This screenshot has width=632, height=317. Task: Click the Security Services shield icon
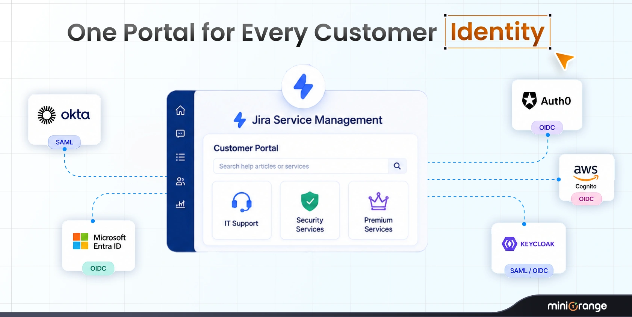[x=310, y=201]
